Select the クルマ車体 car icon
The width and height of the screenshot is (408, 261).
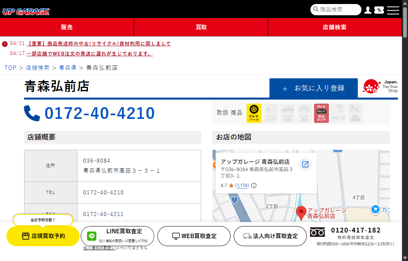[x=288, y=113]
